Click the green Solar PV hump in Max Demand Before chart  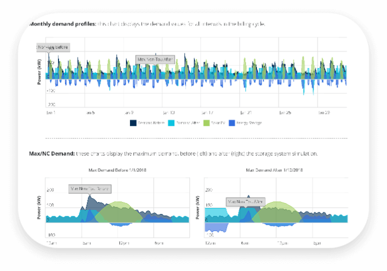[x=118, y=212]
